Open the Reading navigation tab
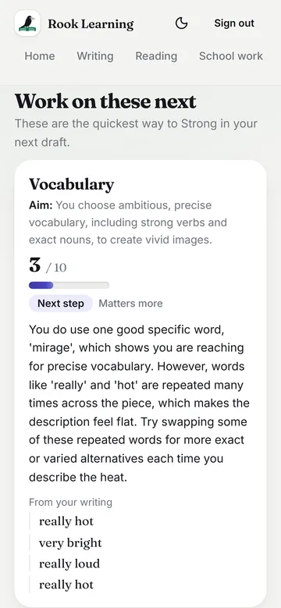The height and width of the screenshot is (608, 281). [x=156, y=56]
